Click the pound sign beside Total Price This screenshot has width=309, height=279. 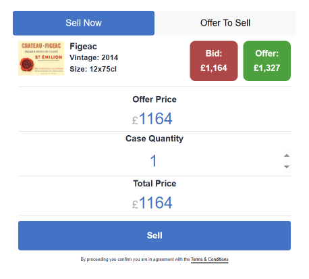[x=135, y=205]
